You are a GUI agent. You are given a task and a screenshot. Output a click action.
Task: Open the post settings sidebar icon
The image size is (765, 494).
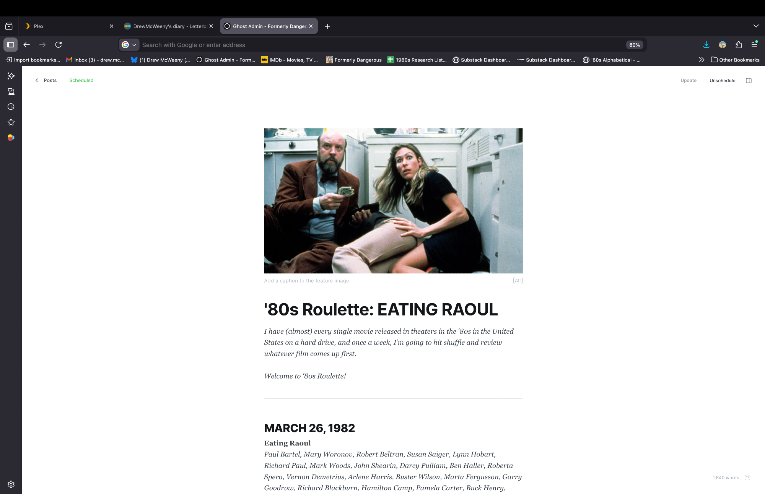(749, 81)
